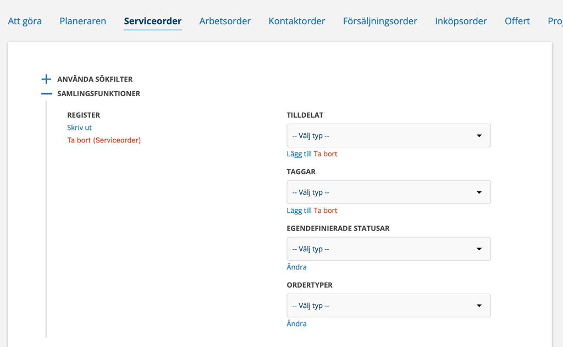Open the Ordertyper dropdown
This screenshot has width=563, height=347.
[x=388, y=306]
